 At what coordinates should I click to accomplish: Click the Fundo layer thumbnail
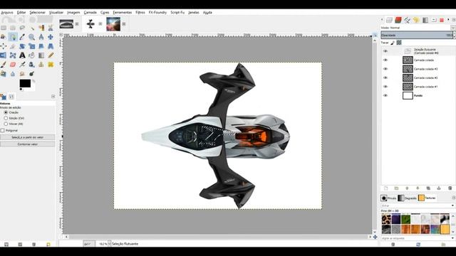pos(408,95)
